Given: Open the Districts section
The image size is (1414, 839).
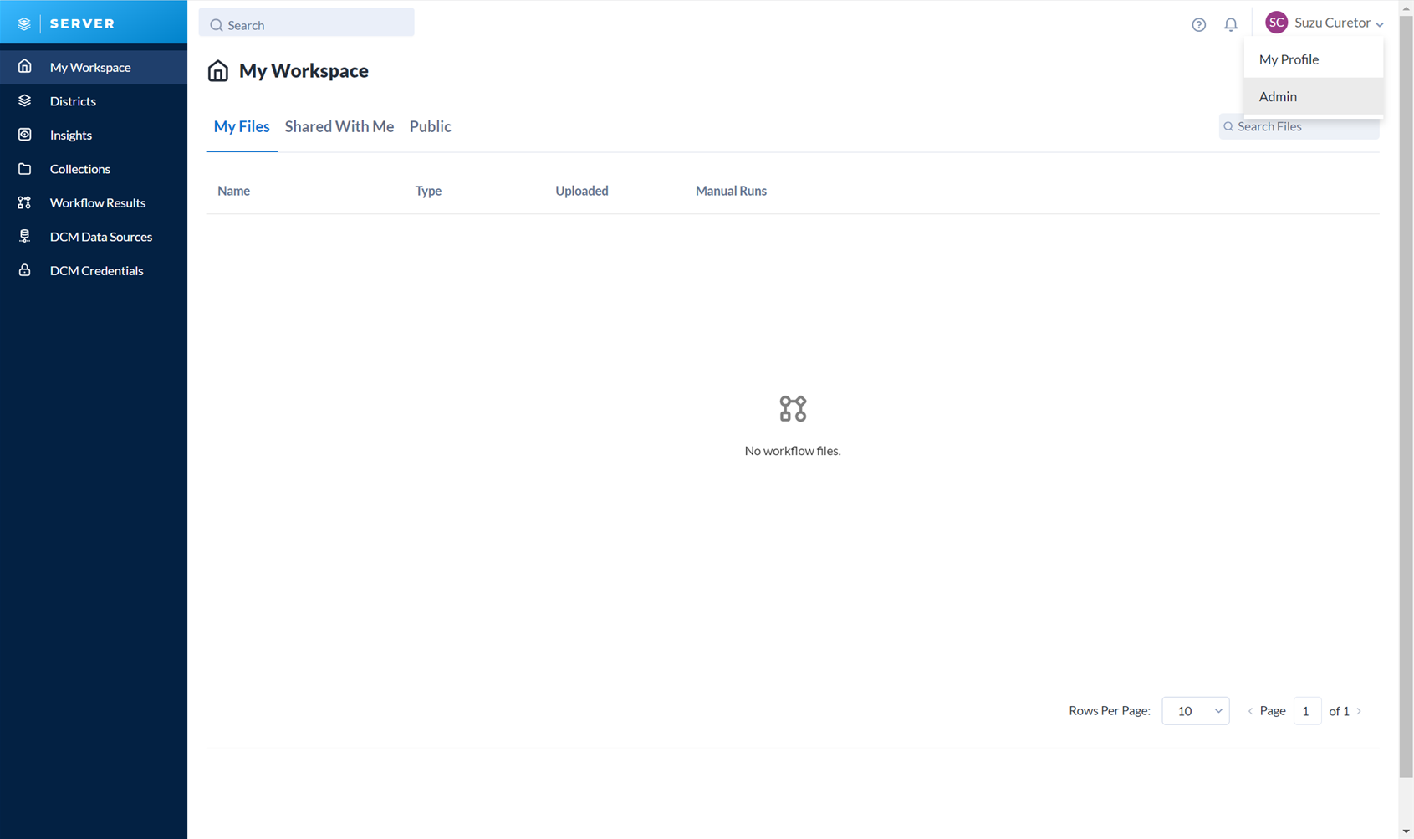Looking at the screenshot, I should pyautogui.click(x=73, y=100).
